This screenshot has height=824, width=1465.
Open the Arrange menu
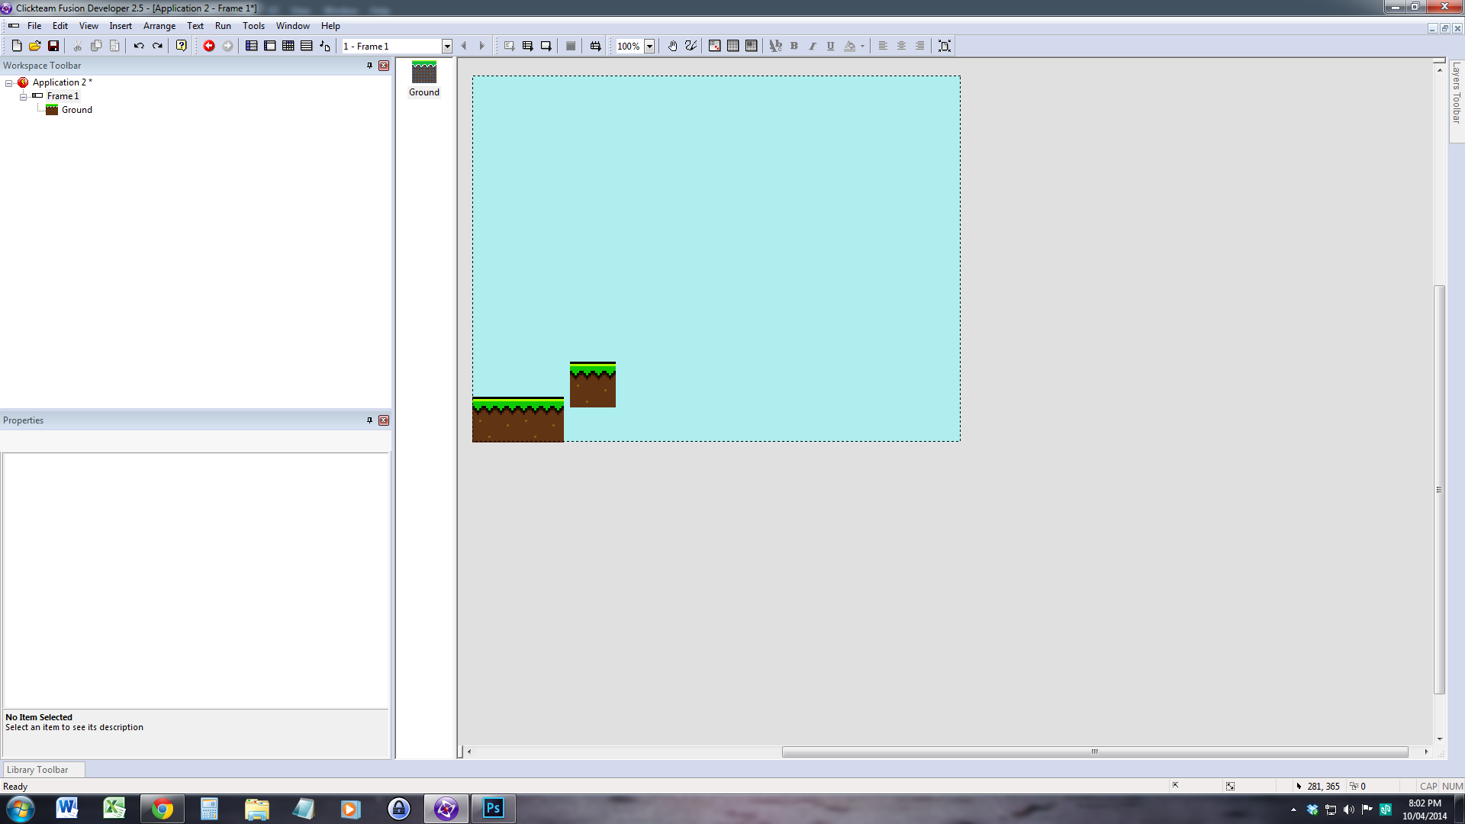pyautogui.click(x=159, y=25)
